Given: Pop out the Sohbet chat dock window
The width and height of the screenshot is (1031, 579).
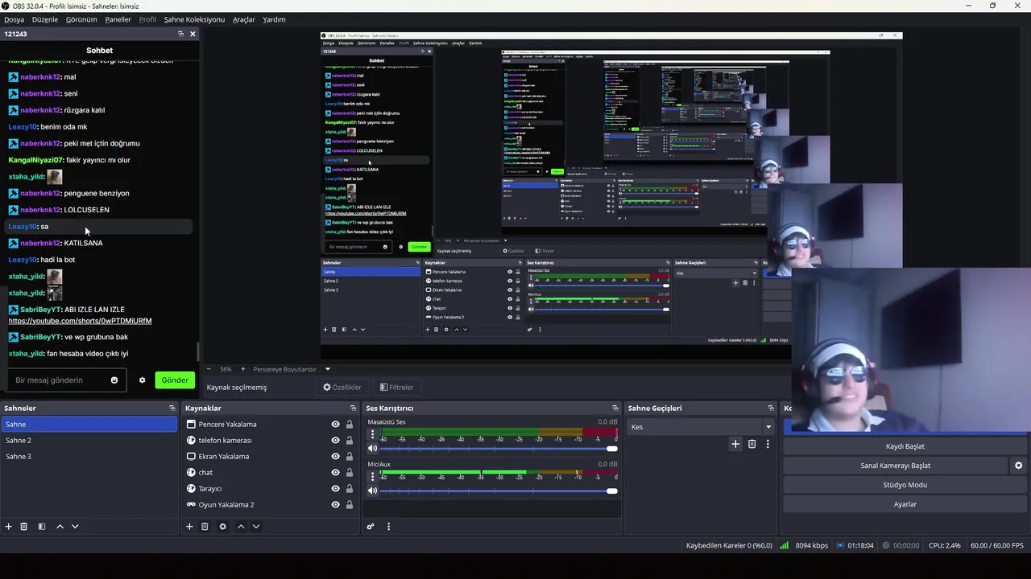Looking at the screenshot, I should (x=180, y=34).
